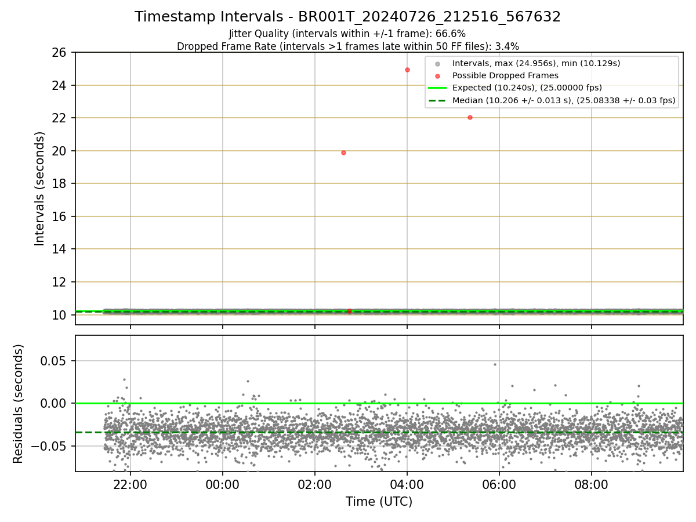Select the Jitter Quality 66.6% subtitle line
Viewport: 696px width, 522px height.
tap(347, 34)
